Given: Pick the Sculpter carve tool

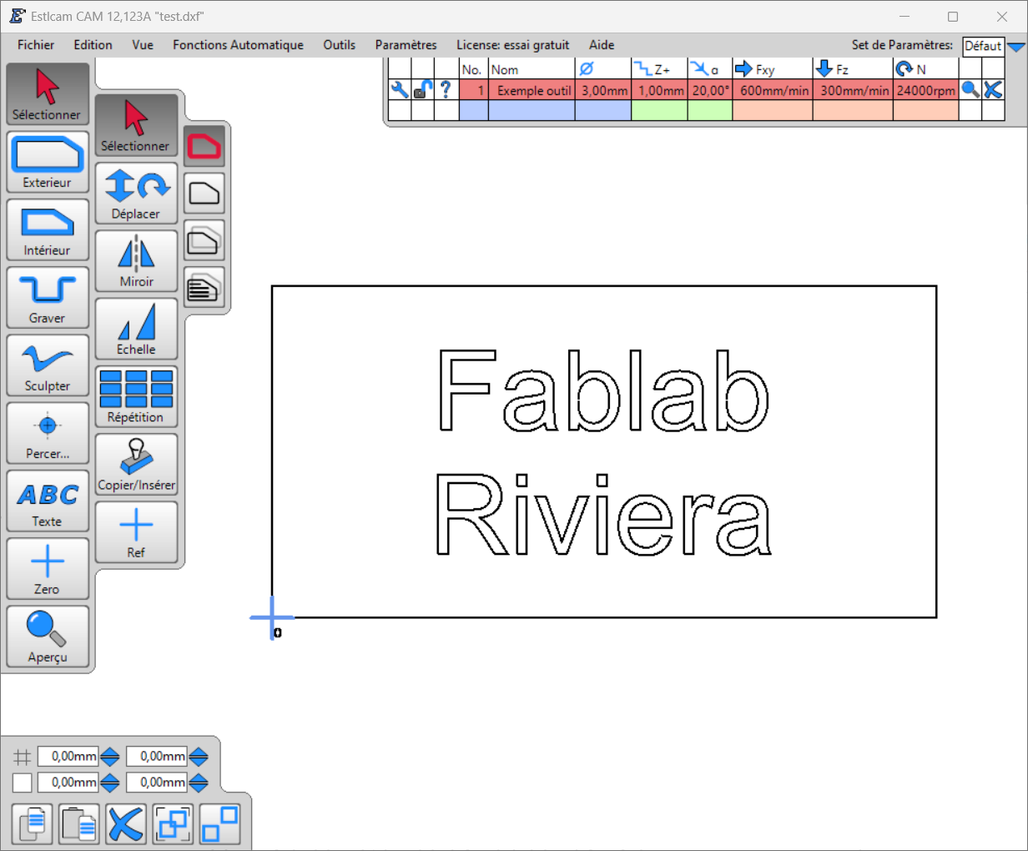Looking at the screenshot, I should [48, 365].
